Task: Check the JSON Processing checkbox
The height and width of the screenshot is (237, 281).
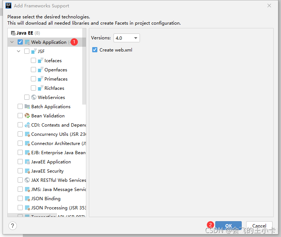Action: 20,208
